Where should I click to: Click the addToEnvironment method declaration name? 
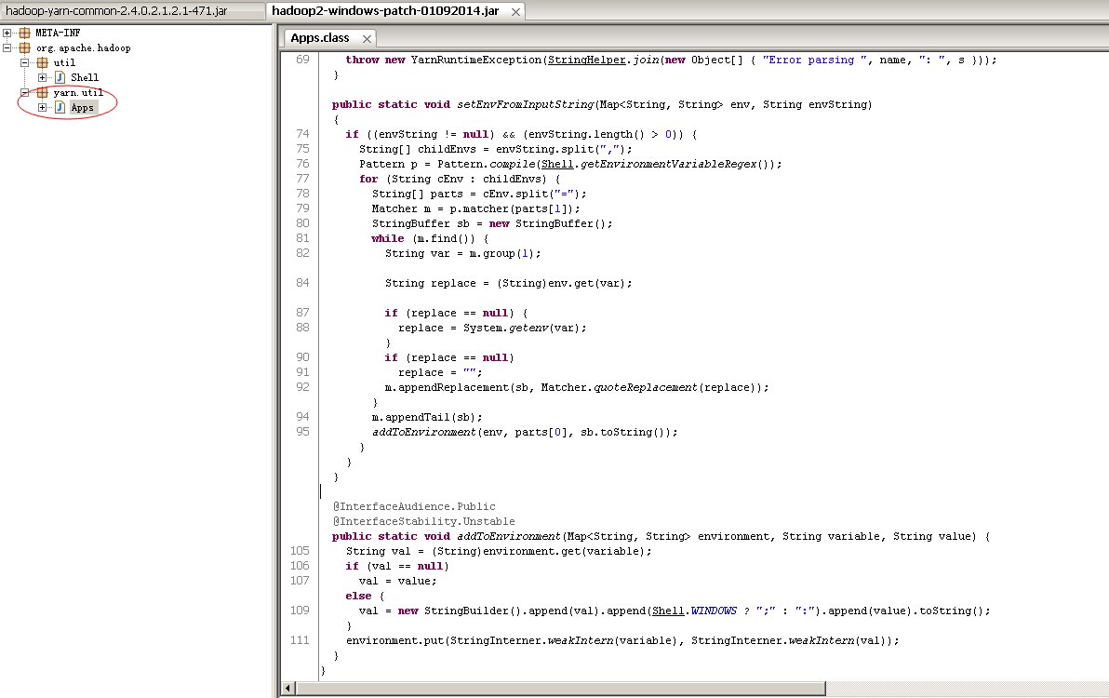(x=509, y=537)
